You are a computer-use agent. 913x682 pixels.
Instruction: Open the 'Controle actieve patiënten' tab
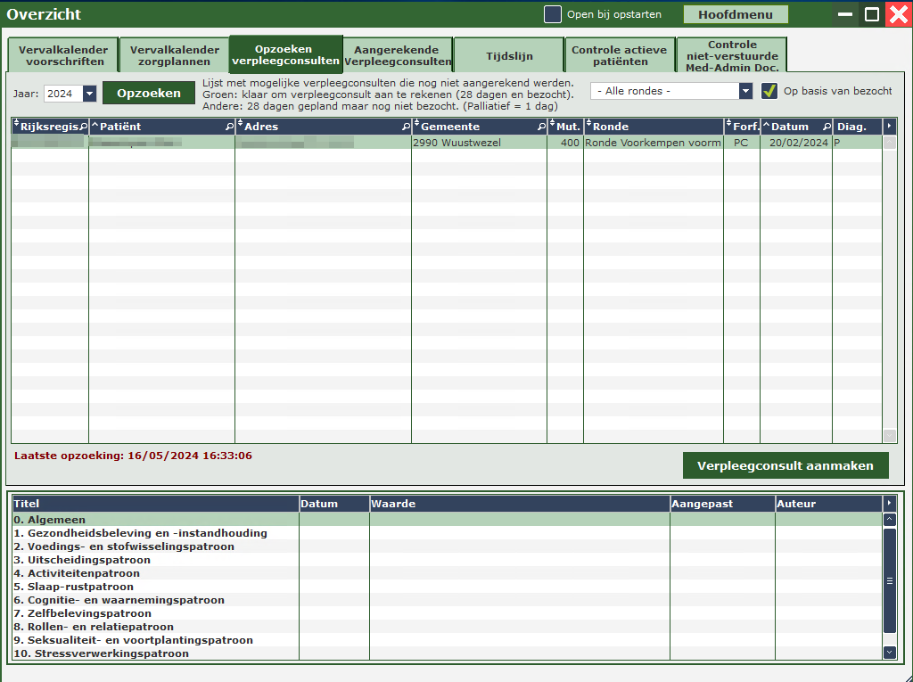pos(620,55)
